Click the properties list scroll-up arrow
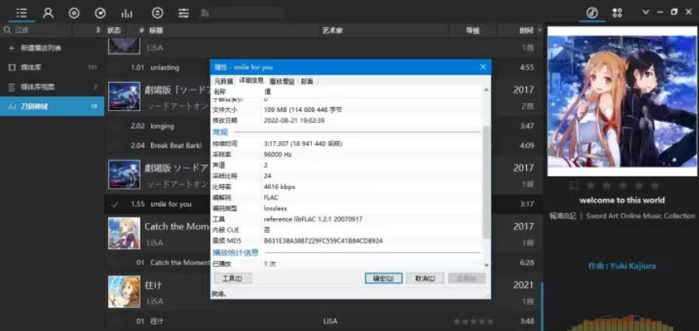Screen dimensions: 699x331 (x=486, y=90)
